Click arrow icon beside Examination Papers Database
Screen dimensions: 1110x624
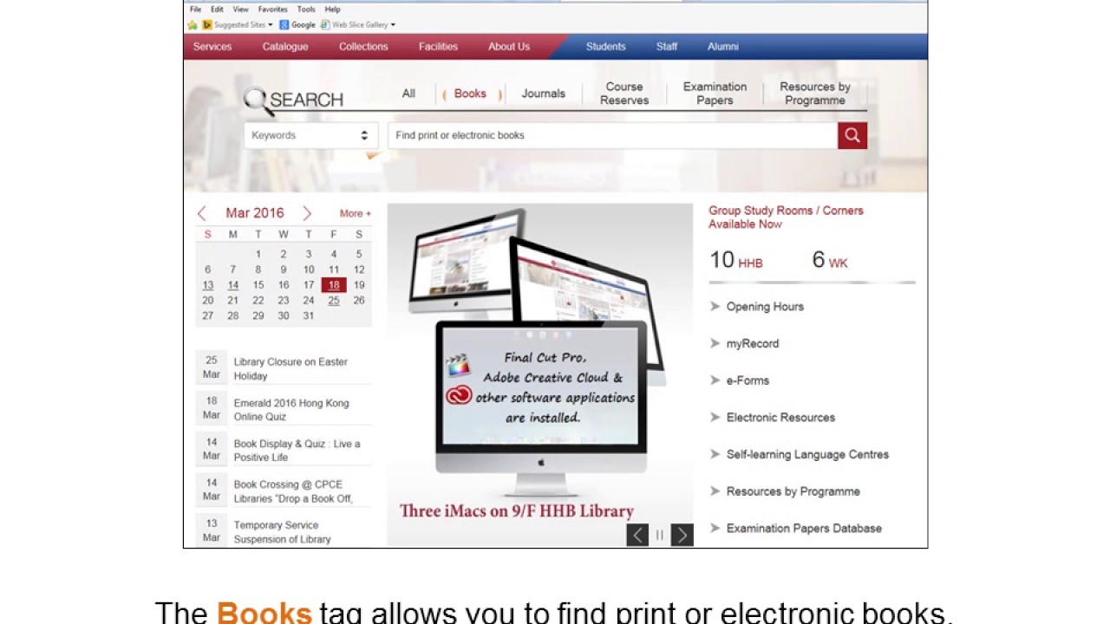[x=715, y=528]
